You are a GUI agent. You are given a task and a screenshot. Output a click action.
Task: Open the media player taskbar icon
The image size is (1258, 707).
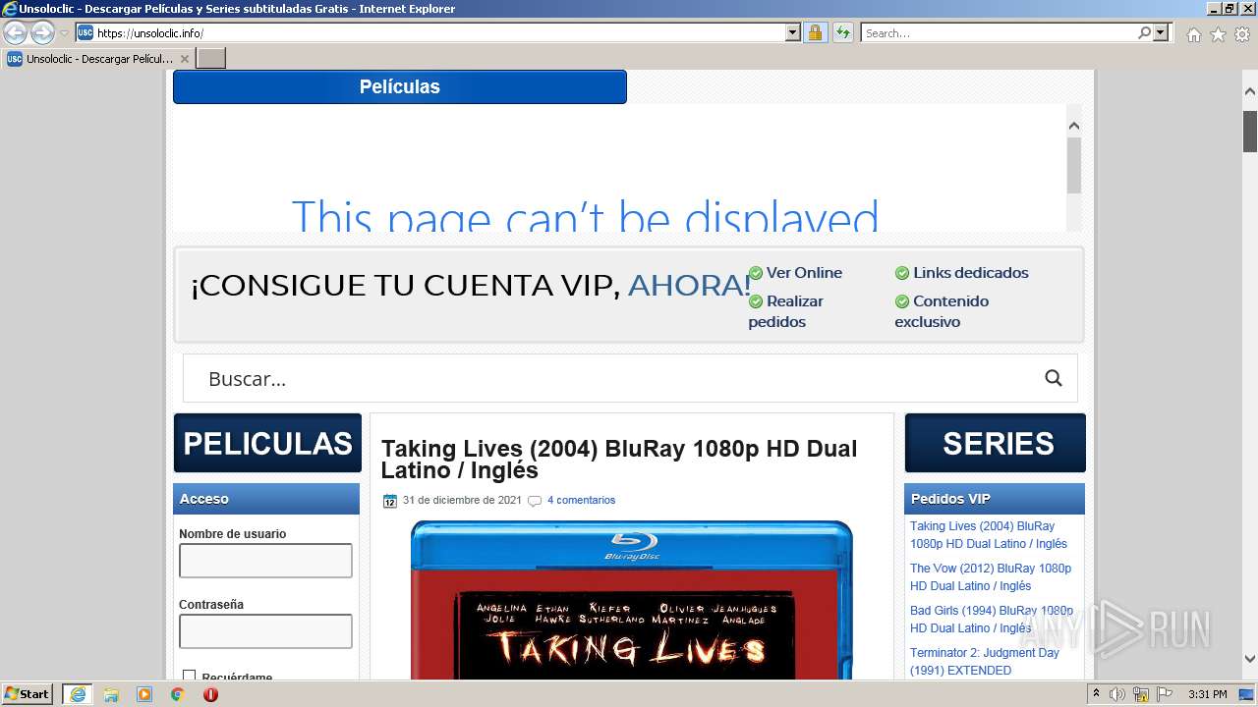click(x=144, y=694)
